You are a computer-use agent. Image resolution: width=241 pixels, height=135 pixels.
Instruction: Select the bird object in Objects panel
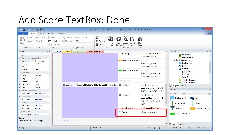(194, 98)
